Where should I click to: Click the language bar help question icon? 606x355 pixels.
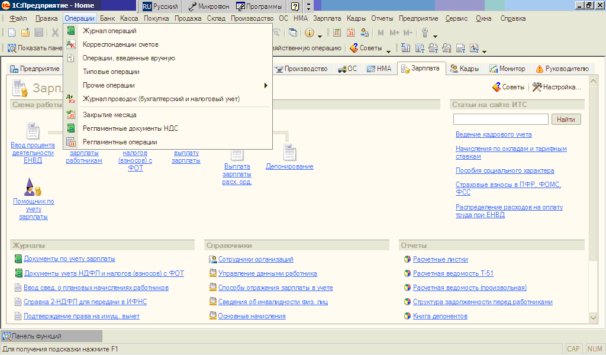pos(295,6)
